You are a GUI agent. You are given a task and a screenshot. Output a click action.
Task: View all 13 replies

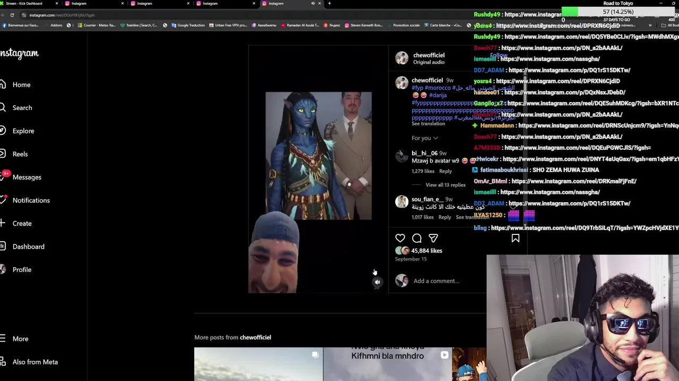(445, 185)
